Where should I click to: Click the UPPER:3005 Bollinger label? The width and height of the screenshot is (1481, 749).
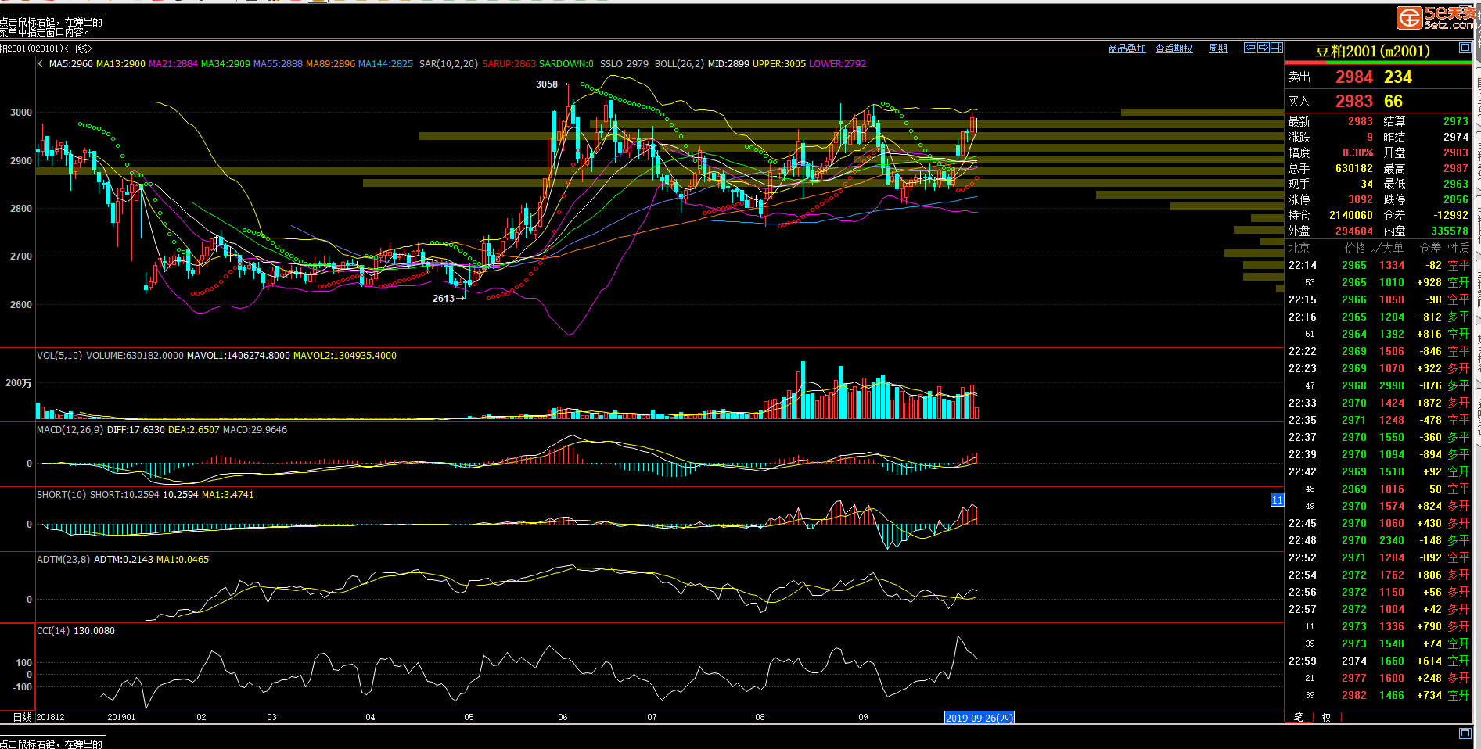pyautogui.click(x=778, y=64)
